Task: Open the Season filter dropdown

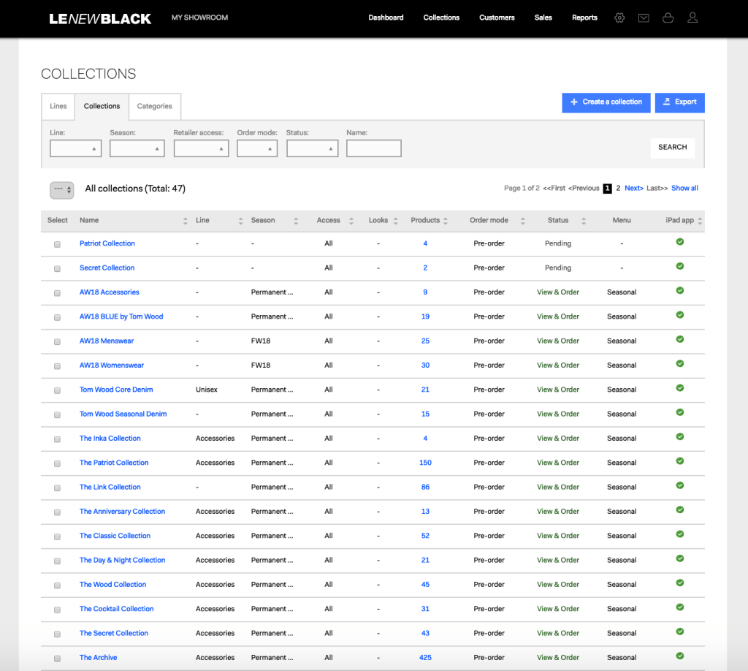Action: pyautogui.click(x=137, y=148)
